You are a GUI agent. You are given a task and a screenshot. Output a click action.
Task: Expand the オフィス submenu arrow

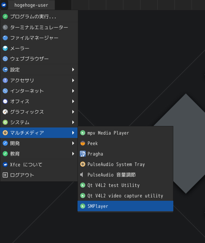[x=73, y=101]
